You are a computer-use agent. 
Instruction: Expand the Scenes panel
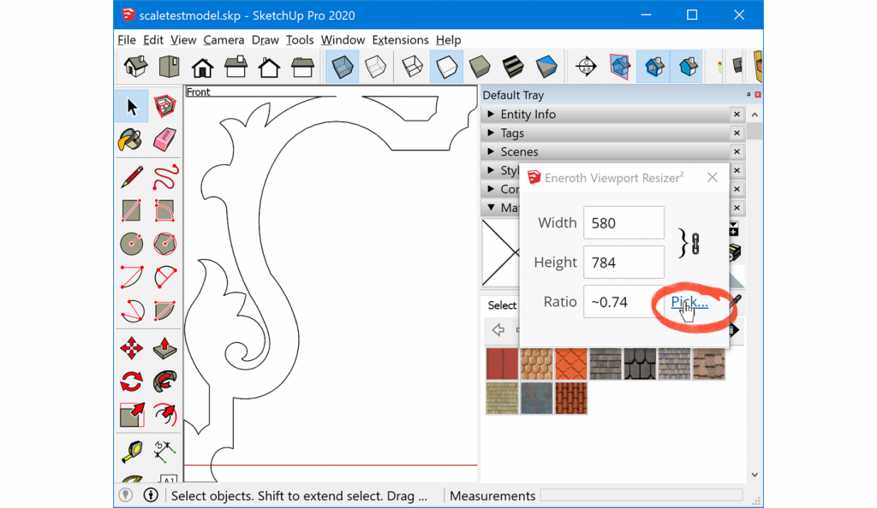(x=519, y=152)
